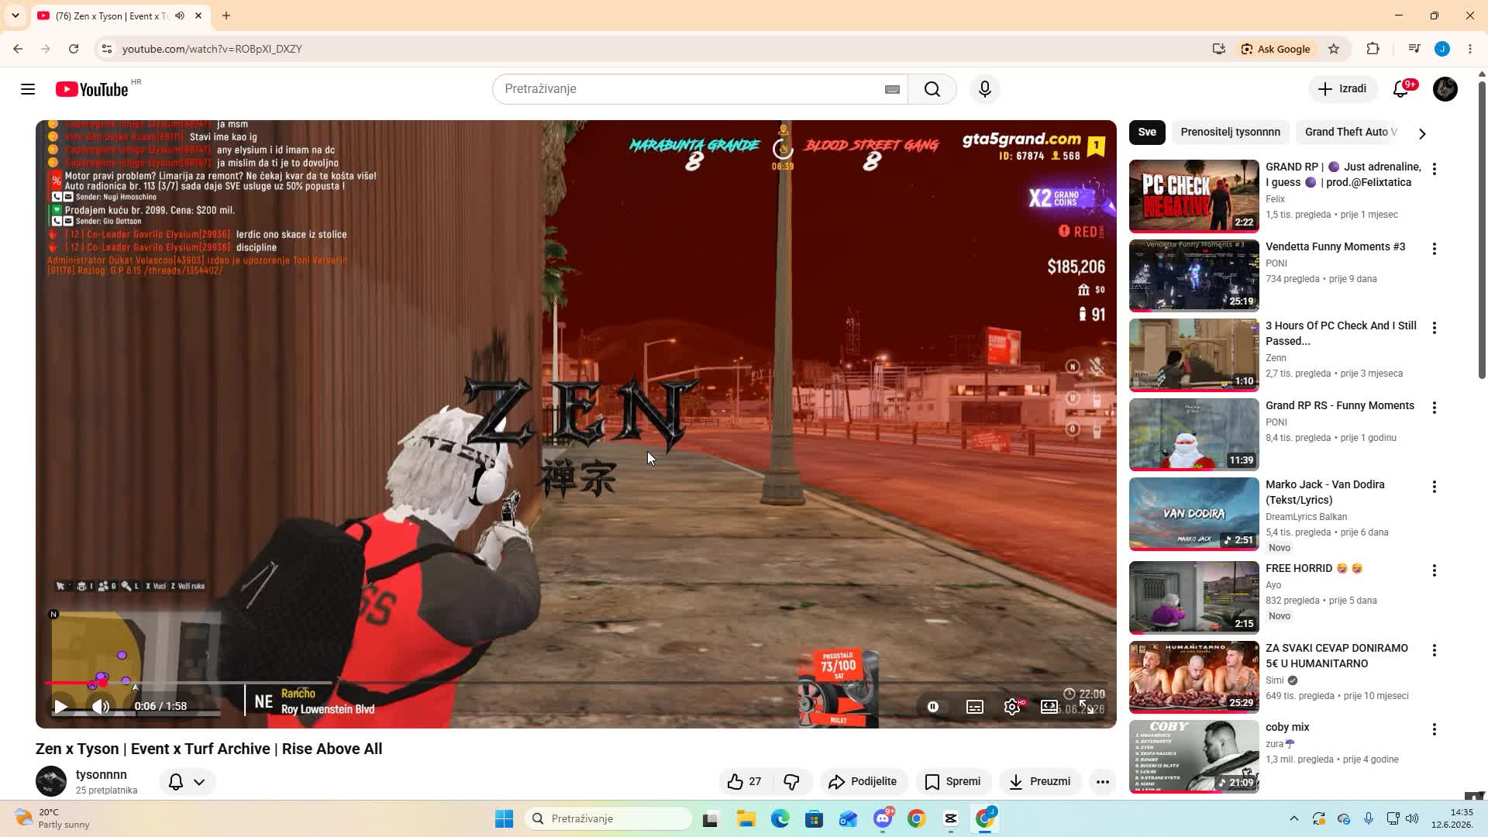Viewport: 1488px width, 837px height.
Task: Seek on the video progress bar
Action: pos(576,683)
